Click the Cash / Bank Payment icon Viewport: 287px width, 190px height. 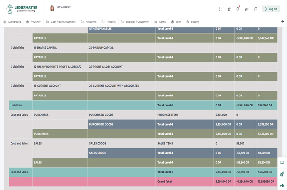(47, 22)
